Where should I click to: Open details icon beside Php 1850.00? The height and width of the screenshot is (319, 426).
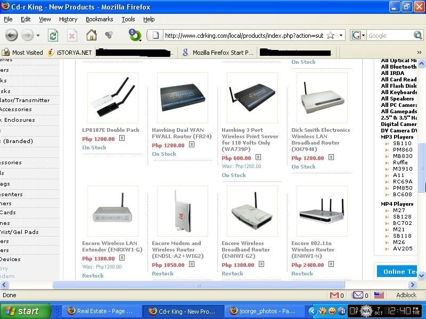pyautogui.click(x=192, y=264)
